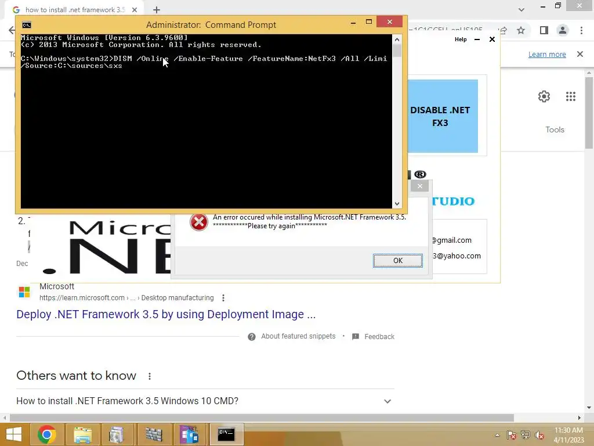
Task: Show hidden system tray icons
Action: pos(497,435)
